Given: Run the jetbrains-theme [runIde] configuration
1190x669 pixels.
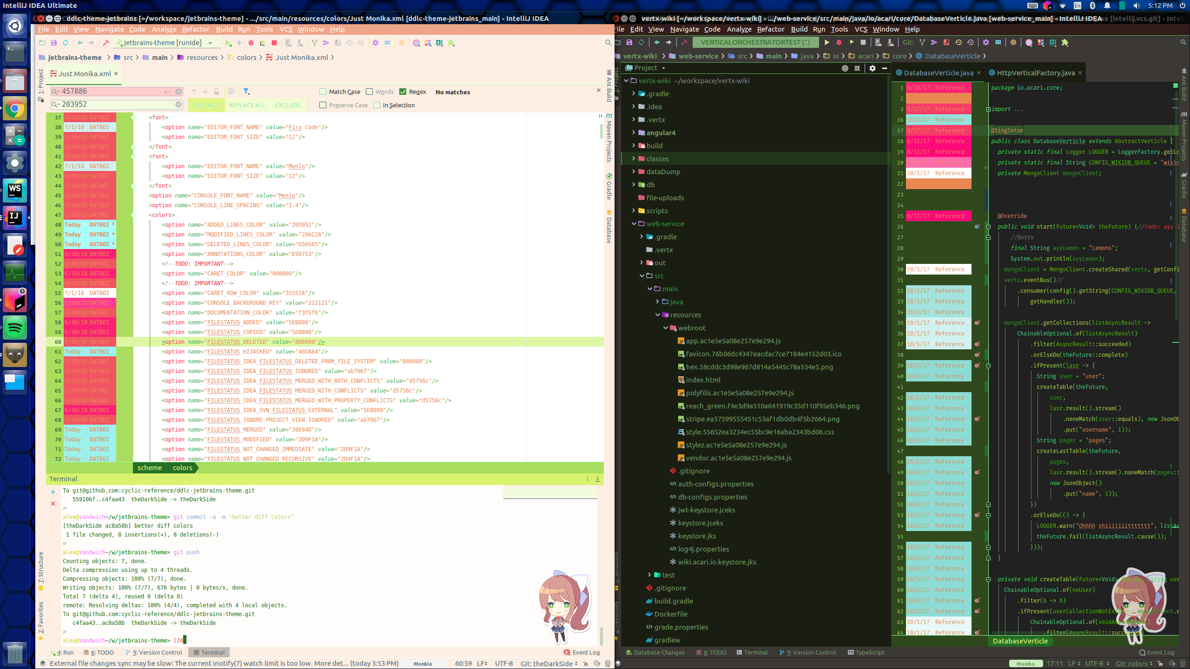Looking at the screenshot, I should [228, 43].
